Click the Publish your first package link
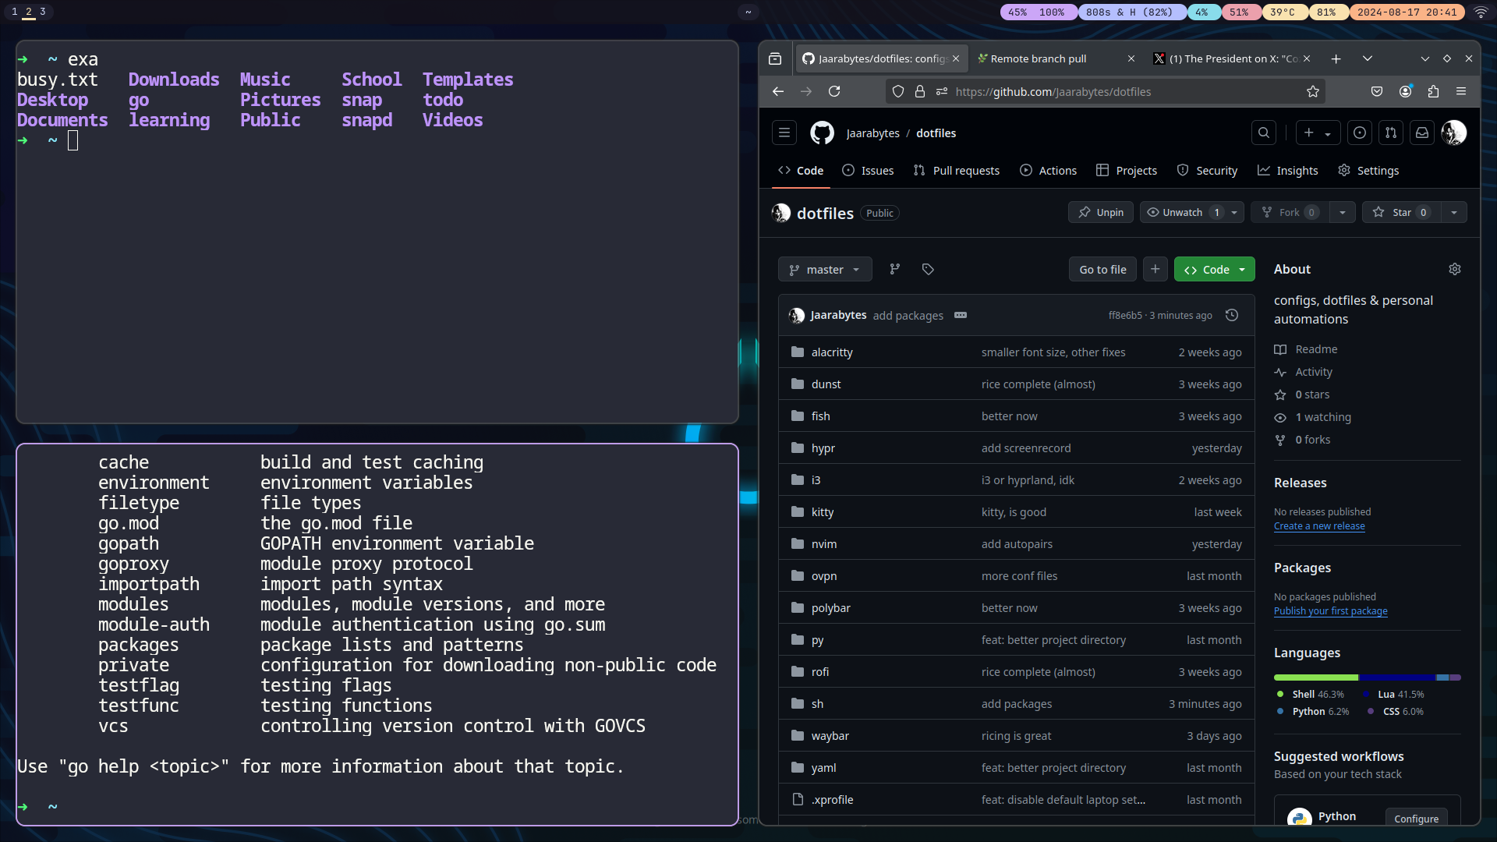This screenshot has width=1497, height=842. [x=1330, y=610]
